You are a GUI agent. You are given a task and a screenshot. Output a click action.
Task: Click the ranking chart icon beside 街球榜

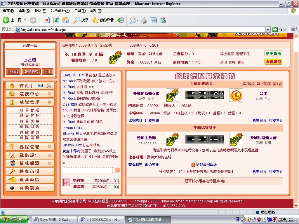click(66, 183)
